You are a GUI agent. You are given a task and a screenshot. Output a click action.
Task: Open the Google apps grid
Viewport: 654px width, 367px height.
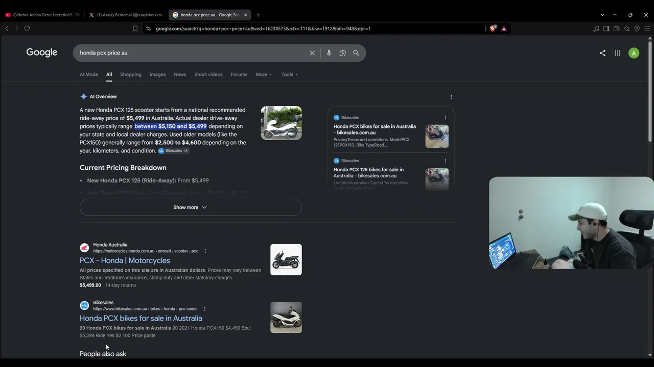[x=617, y=53]
